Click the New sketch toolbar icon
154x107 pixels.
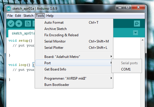point(28,24)
